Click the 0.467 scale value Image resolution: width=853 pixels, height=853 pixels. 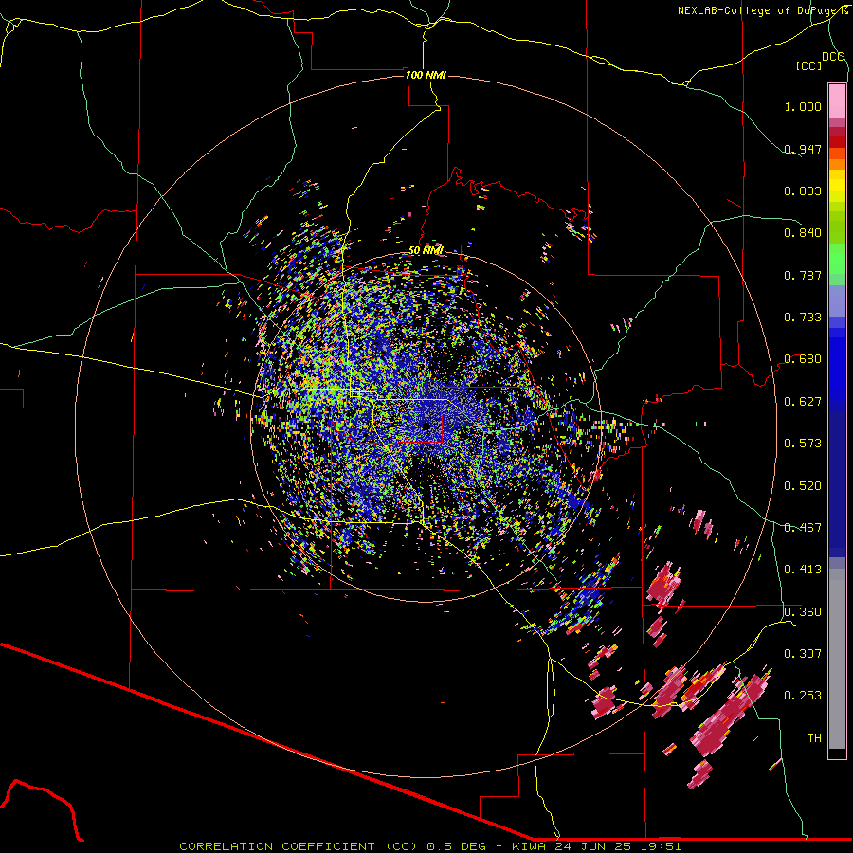point(803,528)
